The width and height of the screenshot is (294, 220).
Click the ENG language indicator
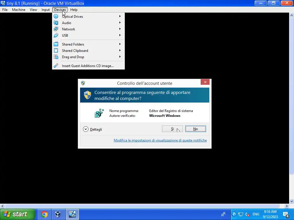(x=256, y=214)
